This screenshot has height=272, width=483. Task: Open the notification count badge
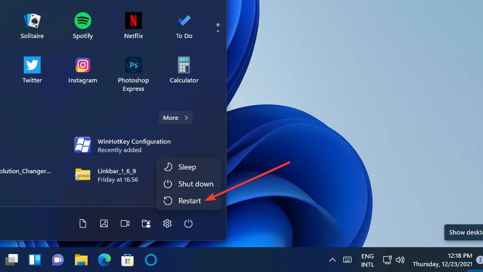[480, 260]
